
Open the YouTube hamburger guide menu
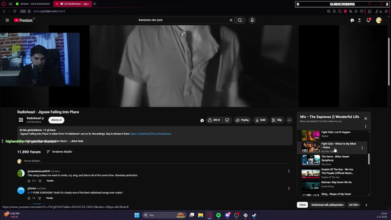click(x=7, y=20)
